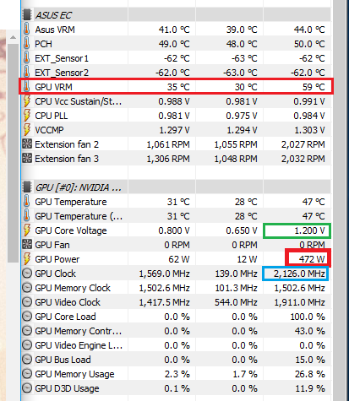Viewport: 349px width, 401px height.
Task: Click the GPU Core Load clock icon
Action: point(27,317)
